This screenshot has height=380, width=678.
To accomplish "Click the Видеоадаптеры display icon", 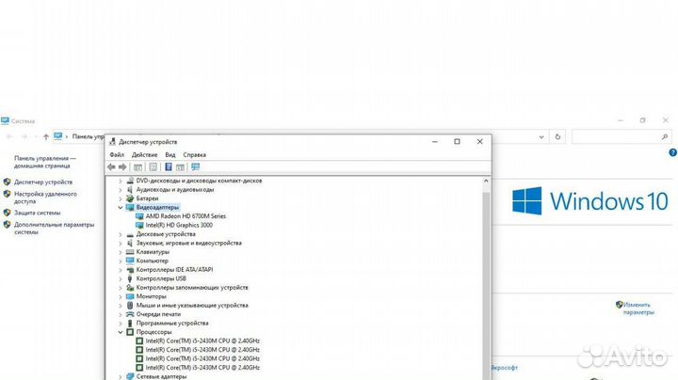I will click(x=130, y=208).
